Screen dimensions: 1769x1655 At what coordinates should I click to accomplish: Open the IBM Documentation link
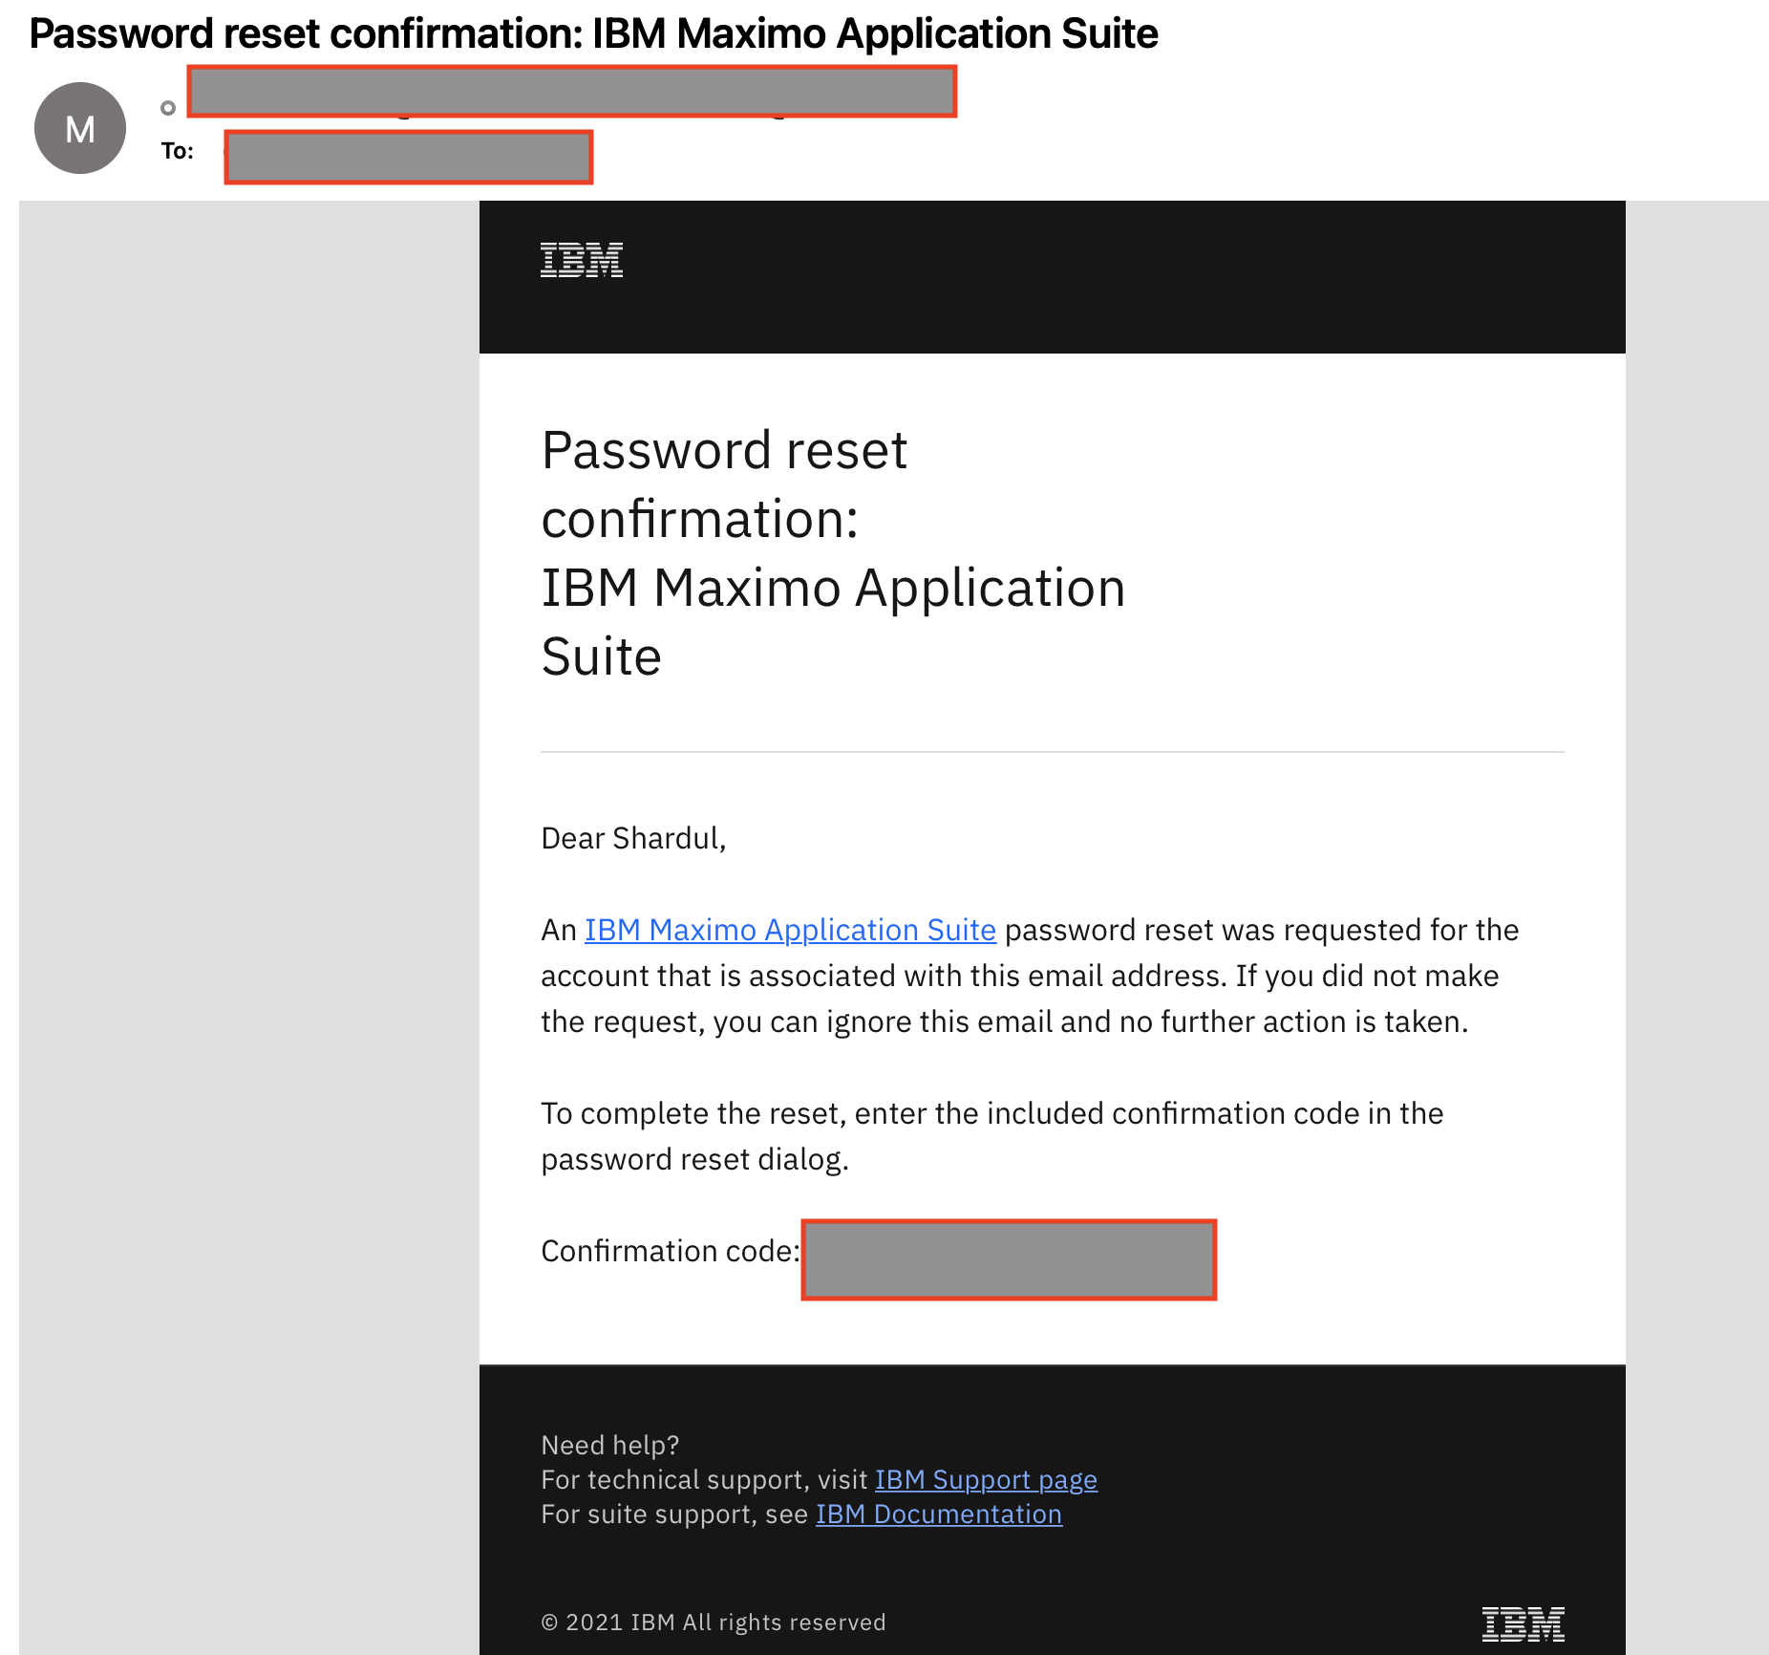(x=938, y=1514)
